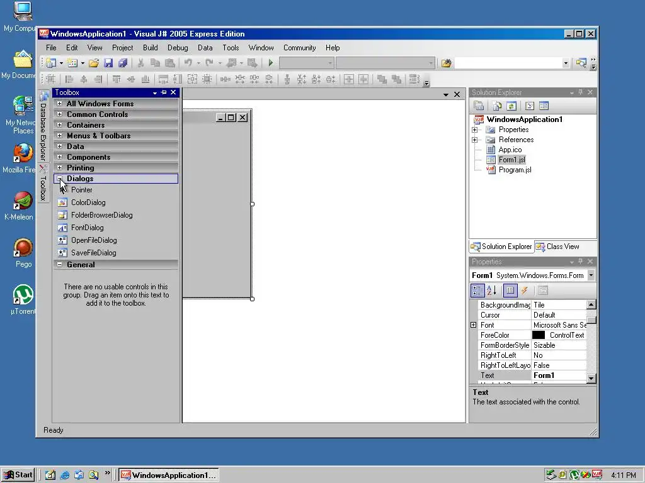
Task: Click the Add New Item toolbar icon
Action: point(72,63)
